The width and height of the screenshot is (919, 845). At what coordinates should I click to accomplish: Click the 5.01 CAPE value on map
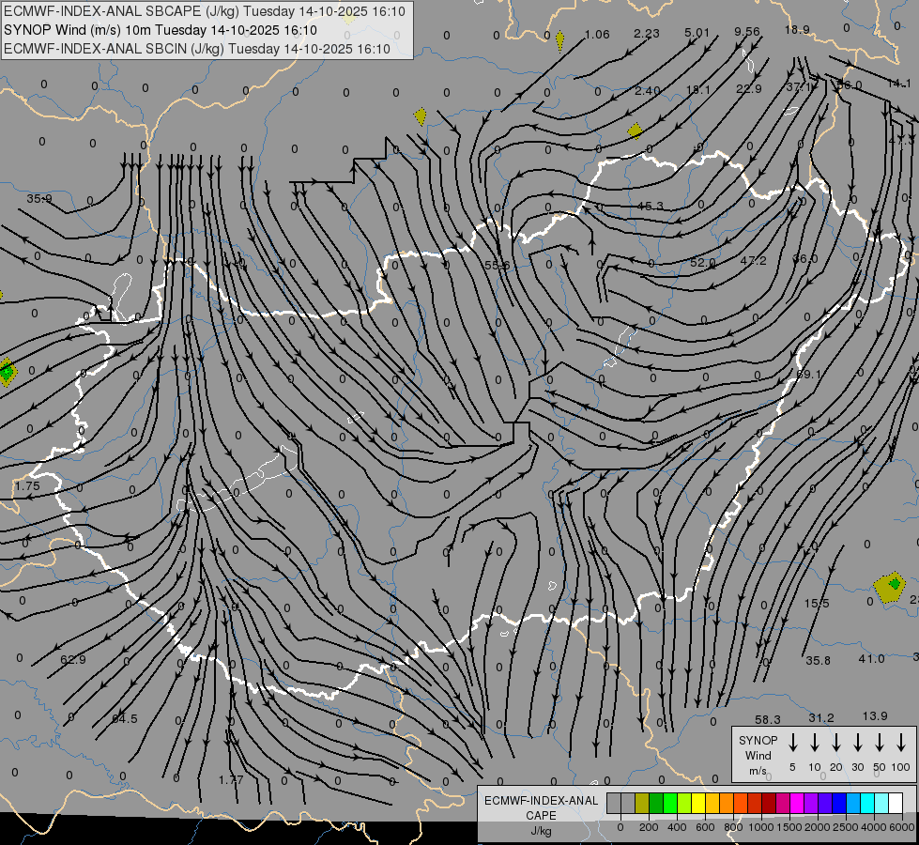(x=697, y=32)
